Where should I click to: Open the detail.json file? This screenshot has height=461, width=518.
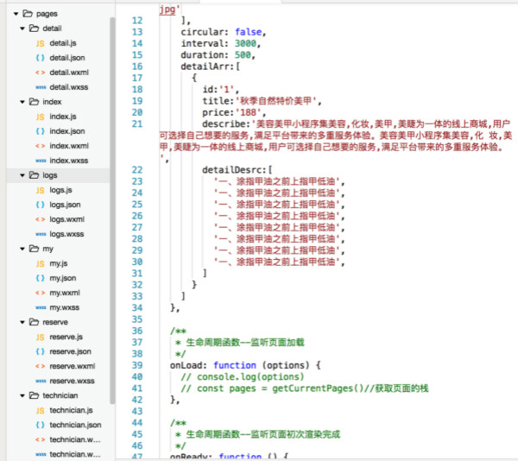(x=67, y=58)
